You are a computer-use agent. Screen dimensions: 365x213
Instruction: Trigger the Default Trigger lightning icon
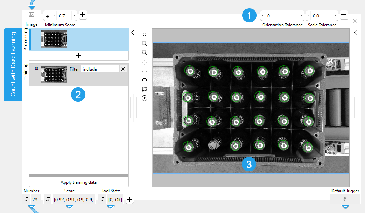click(345, 199)
